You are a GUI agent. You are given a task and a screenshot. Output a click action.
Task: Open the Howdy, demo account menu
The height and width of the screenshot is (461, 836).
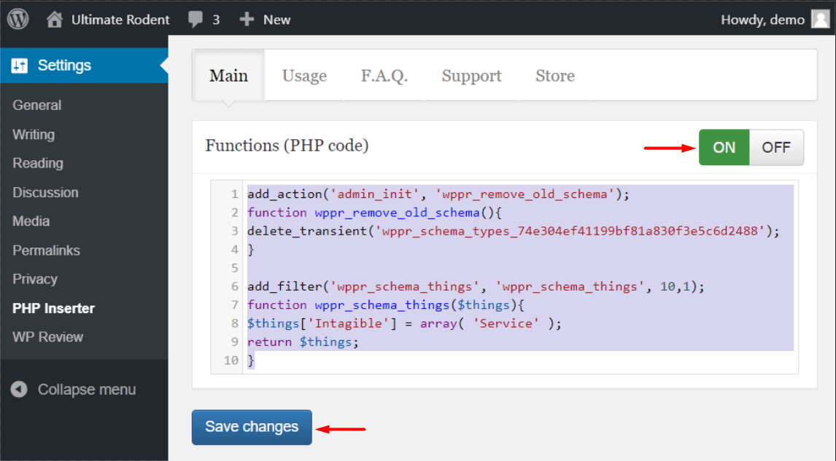[x=762, y=20]
